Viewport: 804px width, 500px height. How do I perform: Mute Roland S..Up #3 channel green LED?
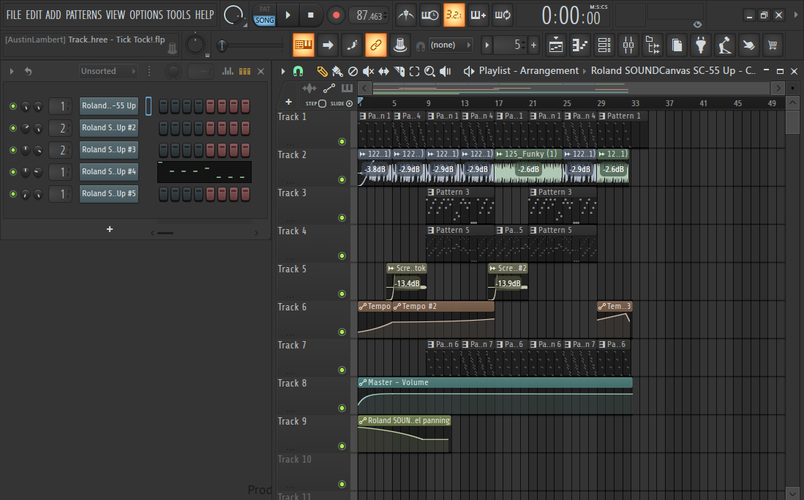pos(13,150)
